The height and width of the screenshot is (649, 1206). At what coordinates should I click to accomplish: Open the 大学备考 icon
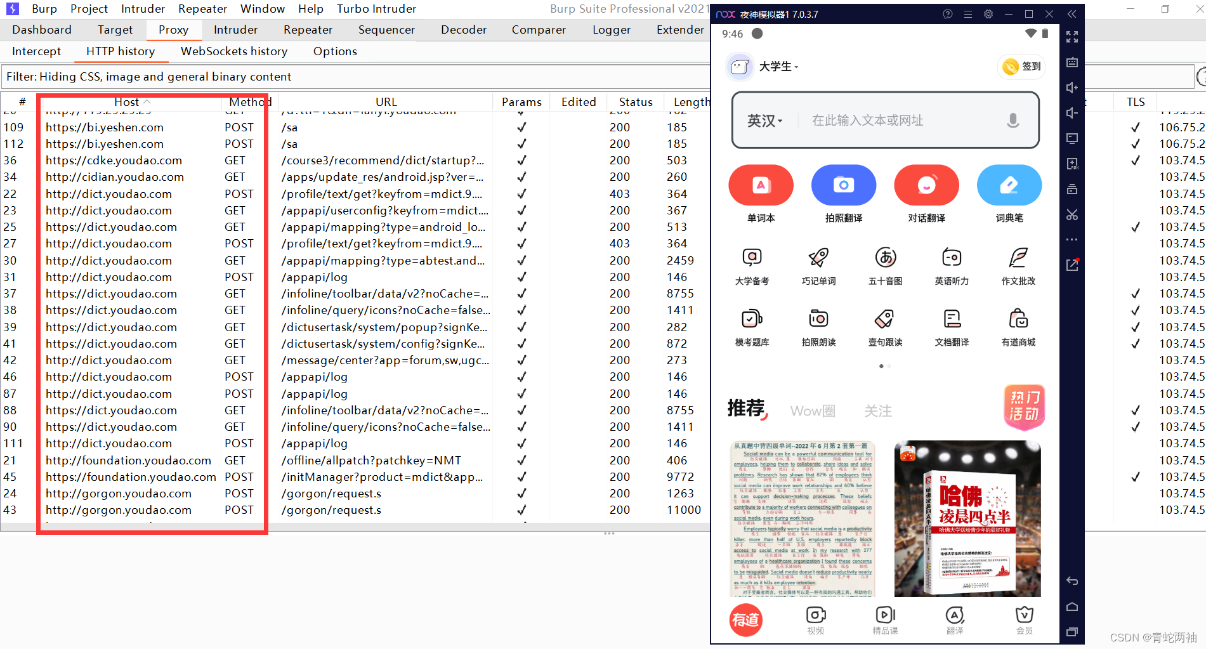752,257
